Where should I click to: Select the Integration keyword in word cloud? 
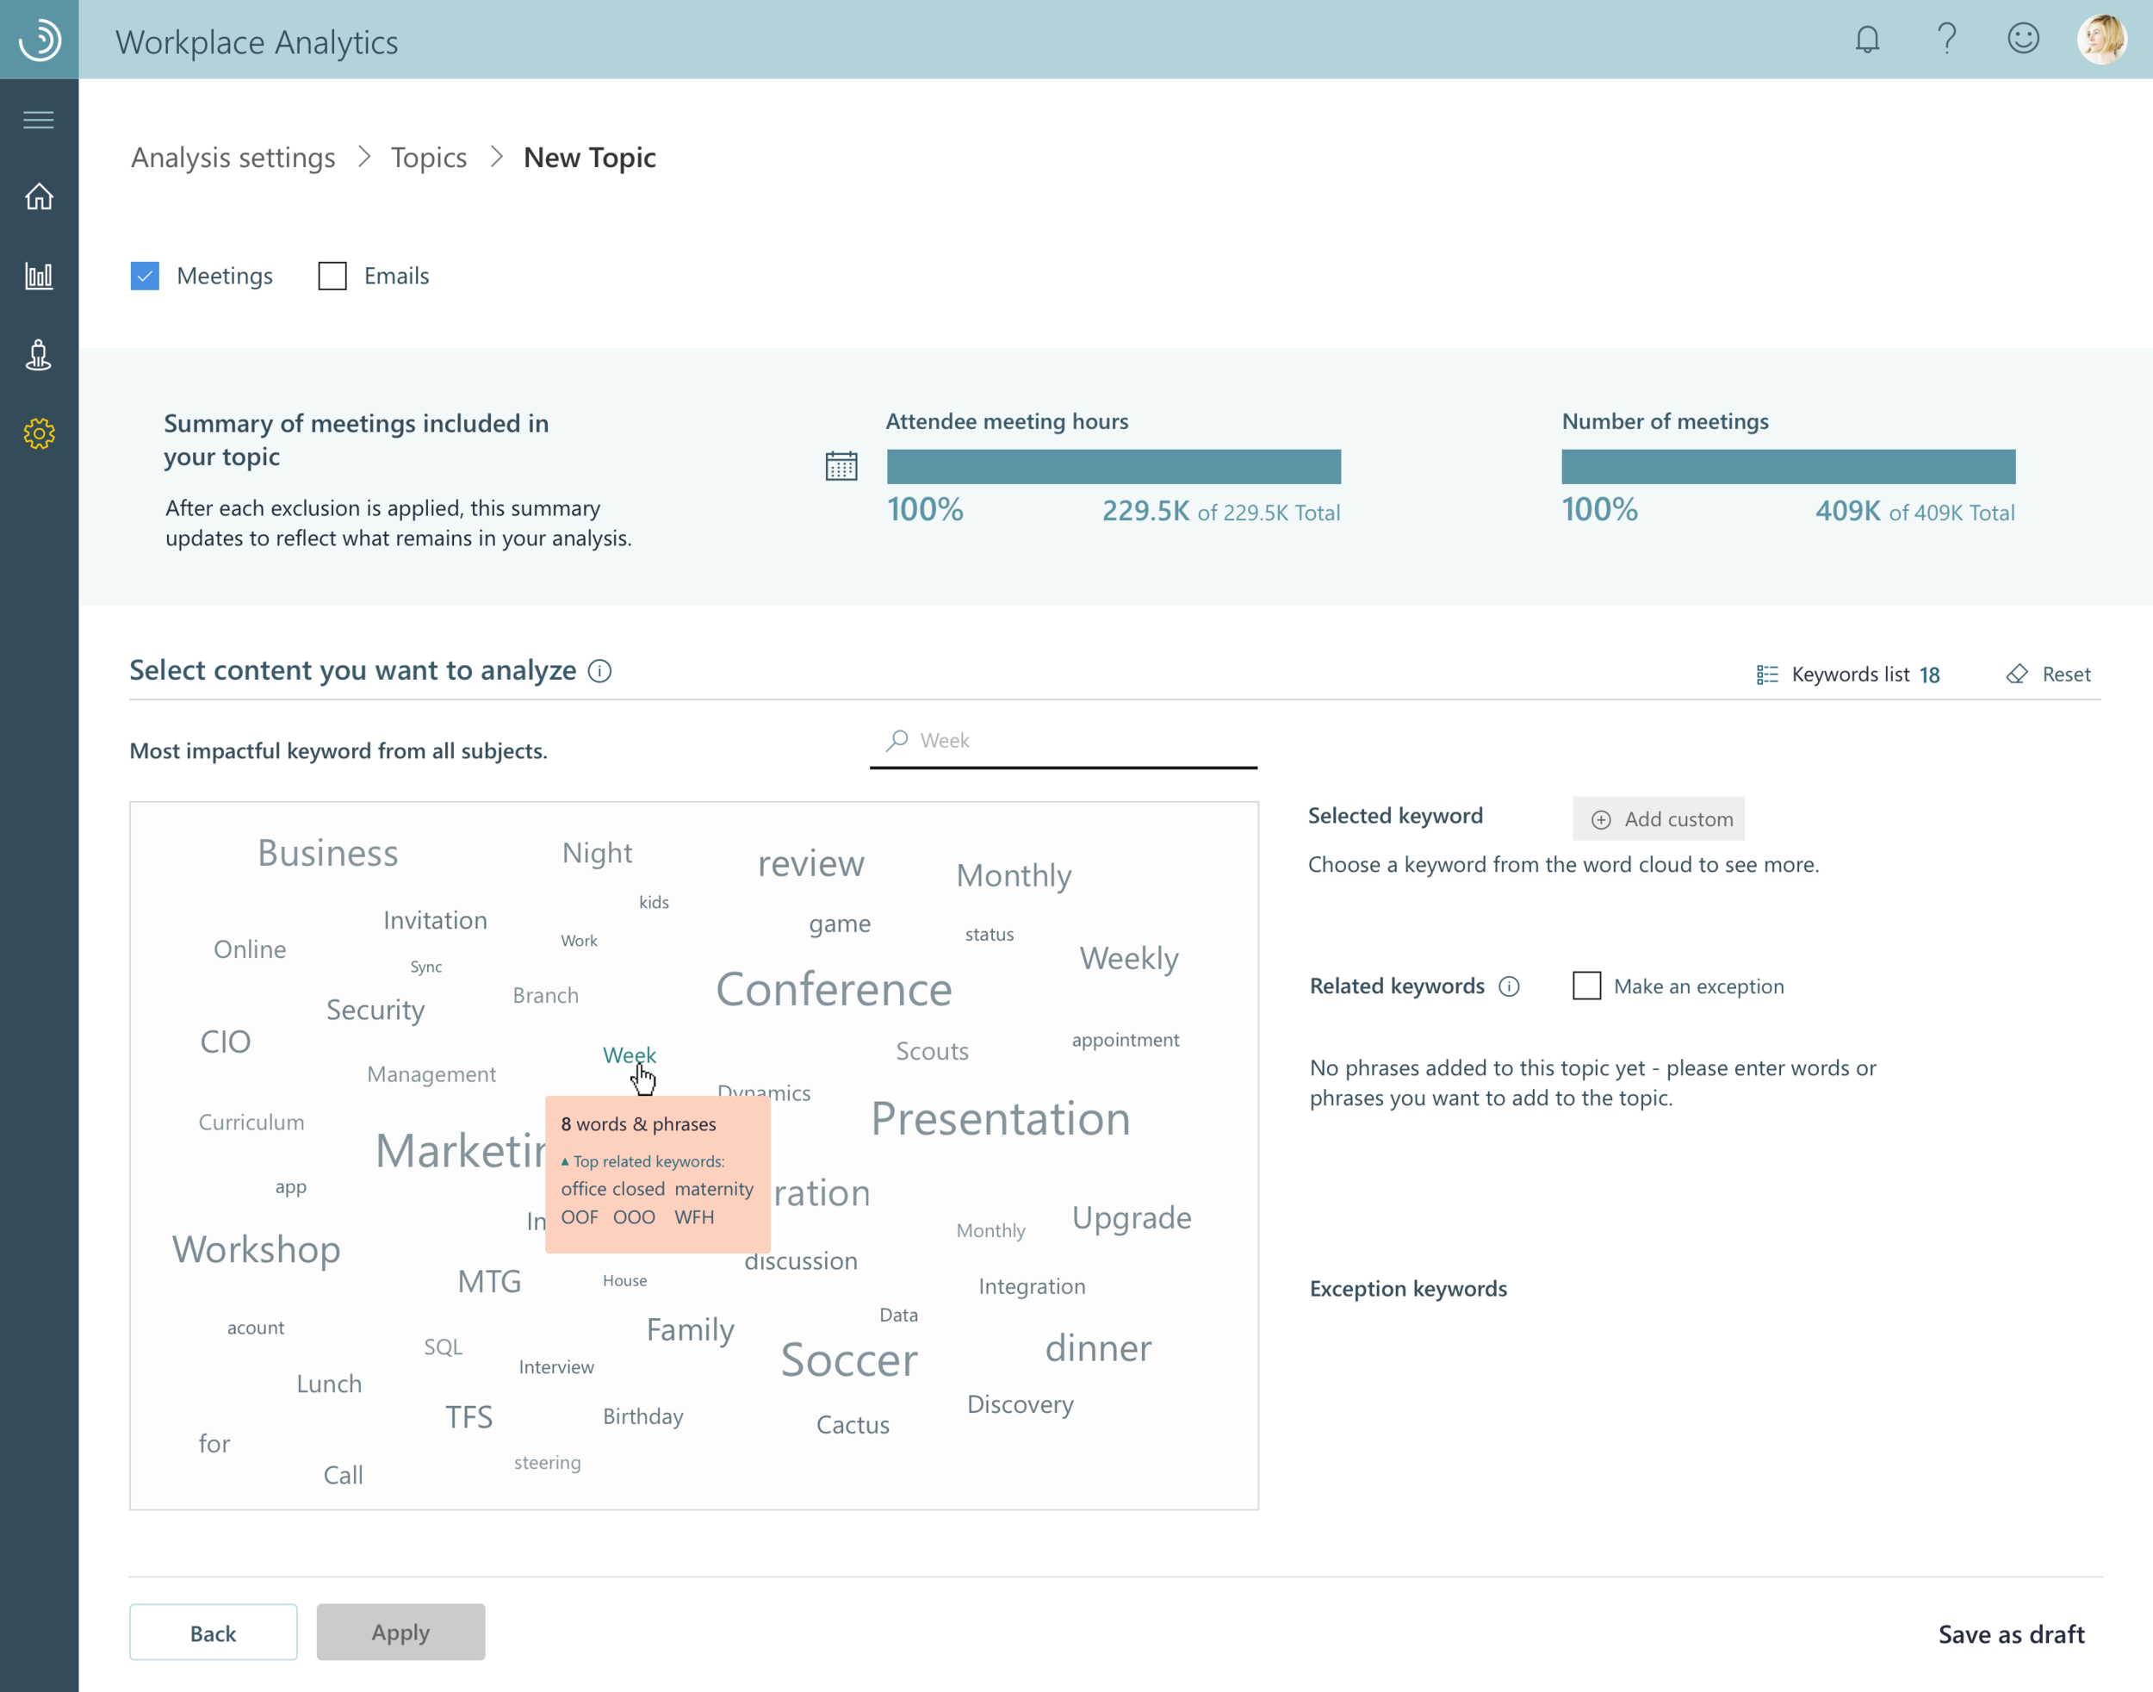pos(1032,1287)
